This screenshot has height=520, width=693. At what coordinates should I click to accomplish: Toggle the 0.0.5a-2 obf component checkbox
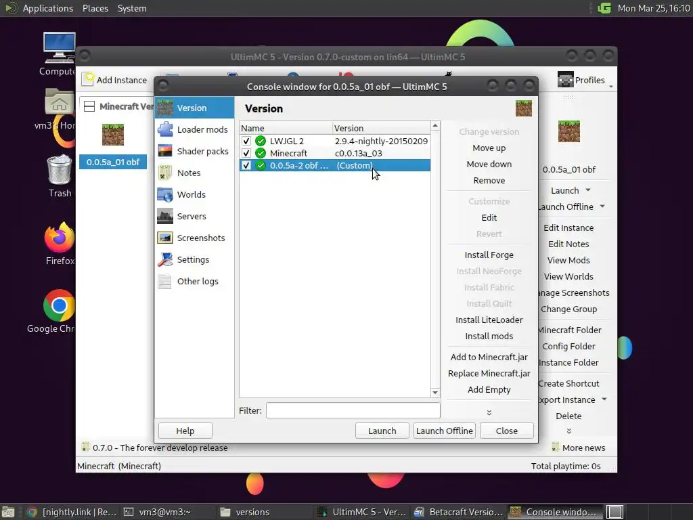(246, 165)
